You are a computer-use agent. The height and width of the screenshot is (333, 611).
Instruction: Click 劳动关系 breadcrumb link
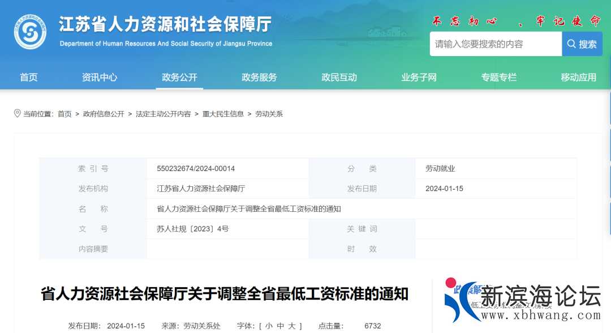(269, 114)
